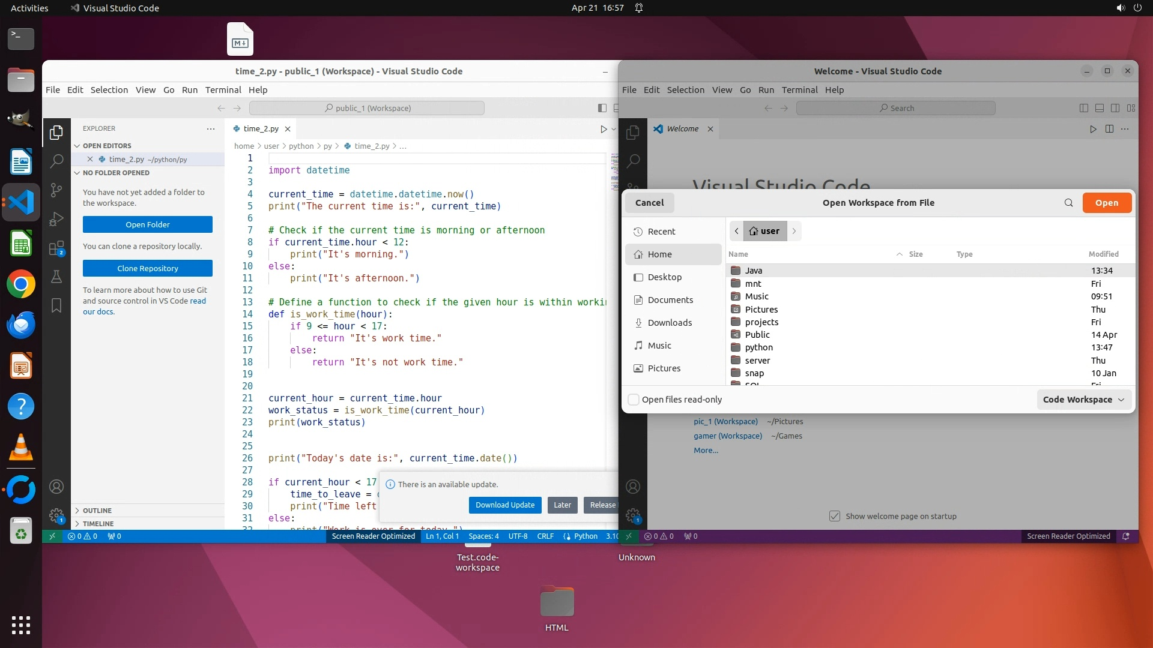Screen dimensions: 1153x648
Task: Open Accounts icon in left activity bar
Action: [56, 487]
